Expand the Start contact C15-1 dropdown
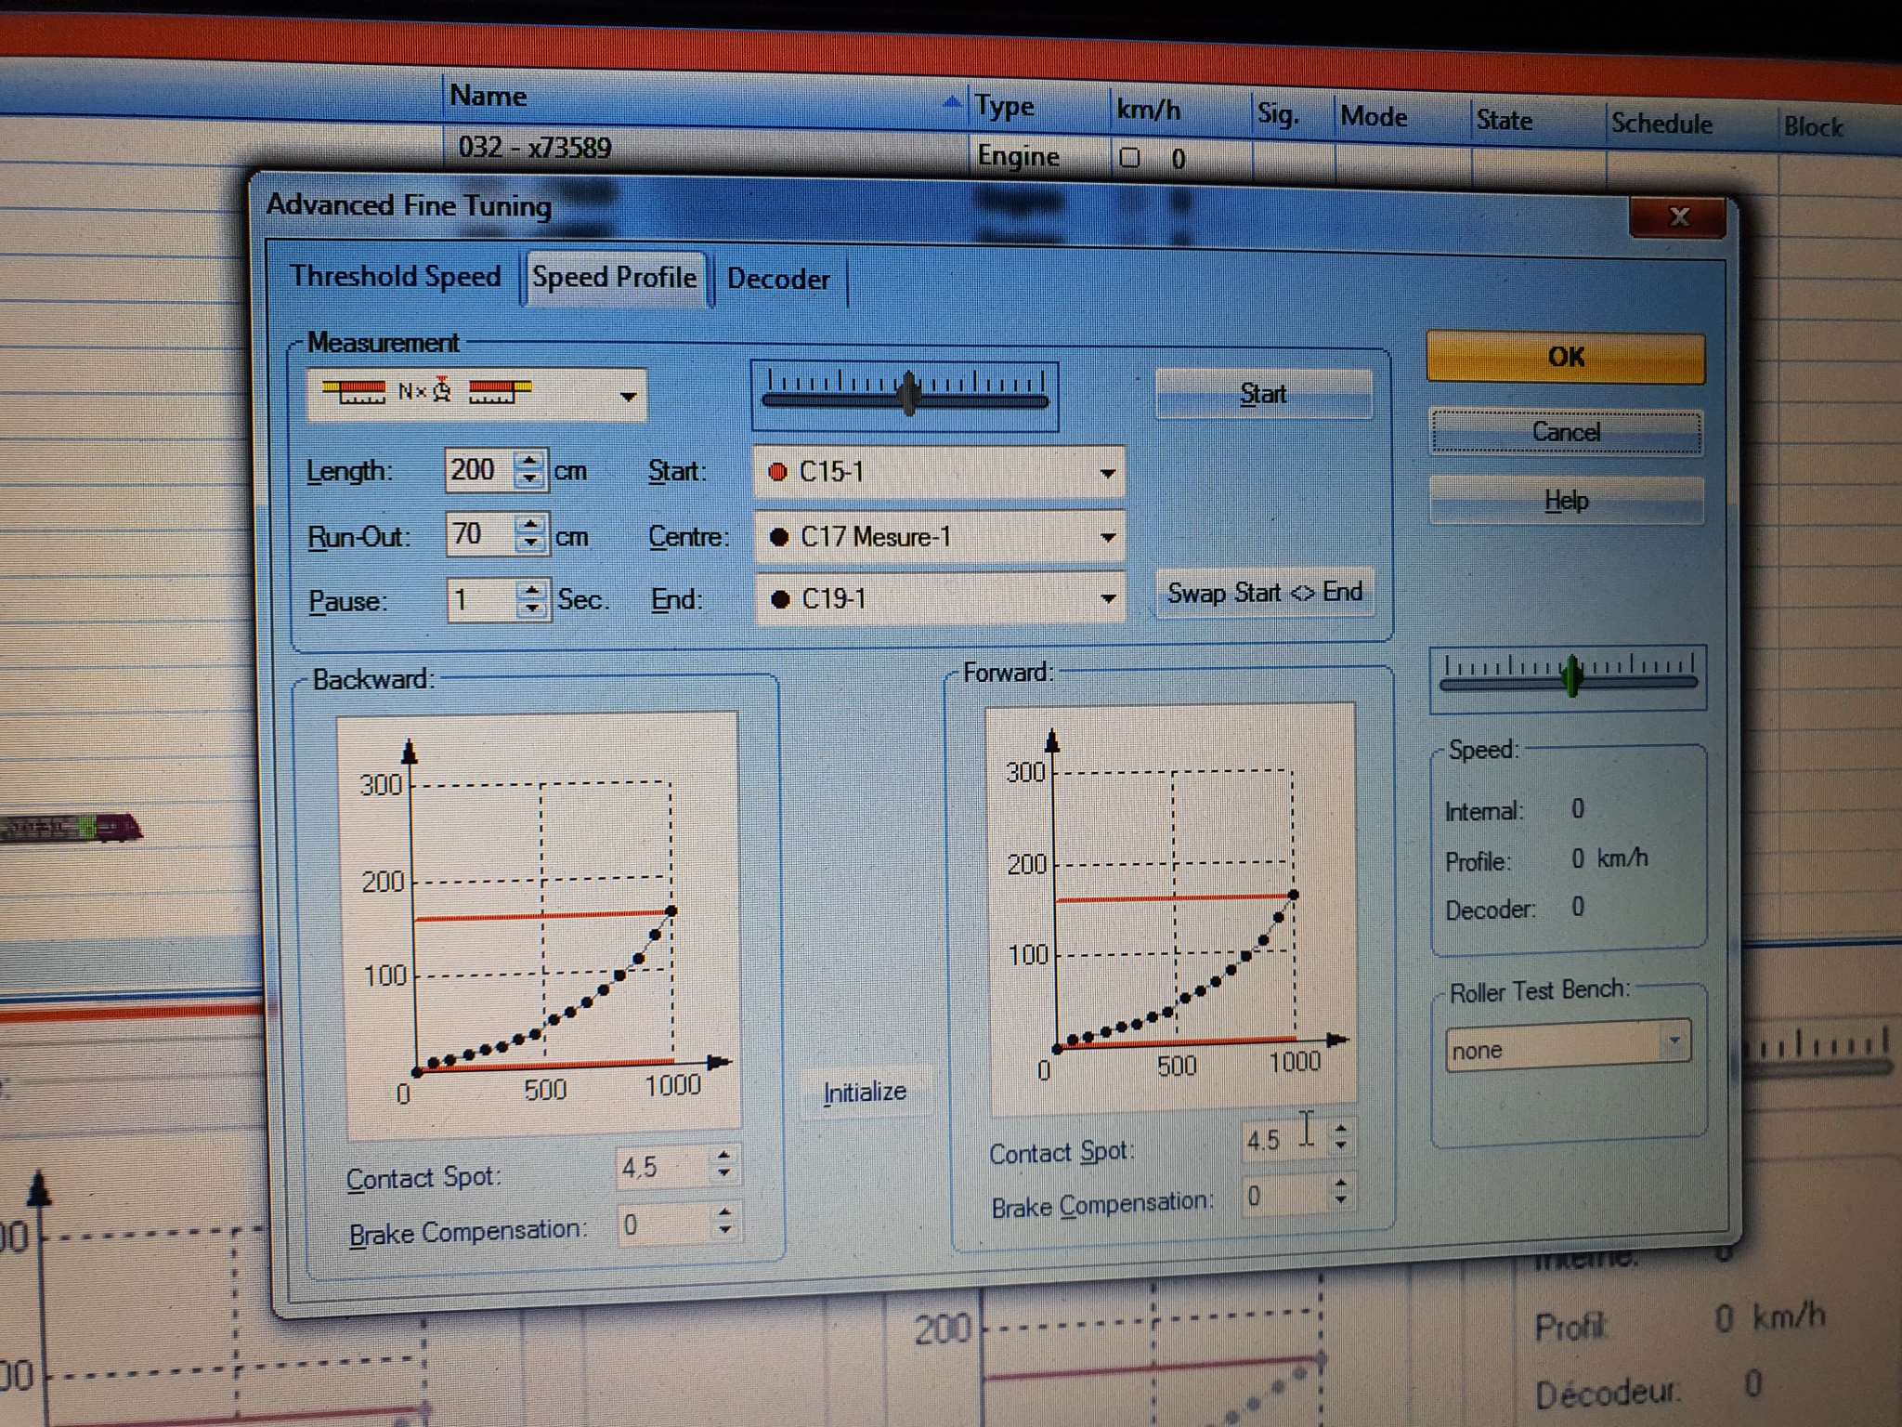 click(x=1107, y=473)
